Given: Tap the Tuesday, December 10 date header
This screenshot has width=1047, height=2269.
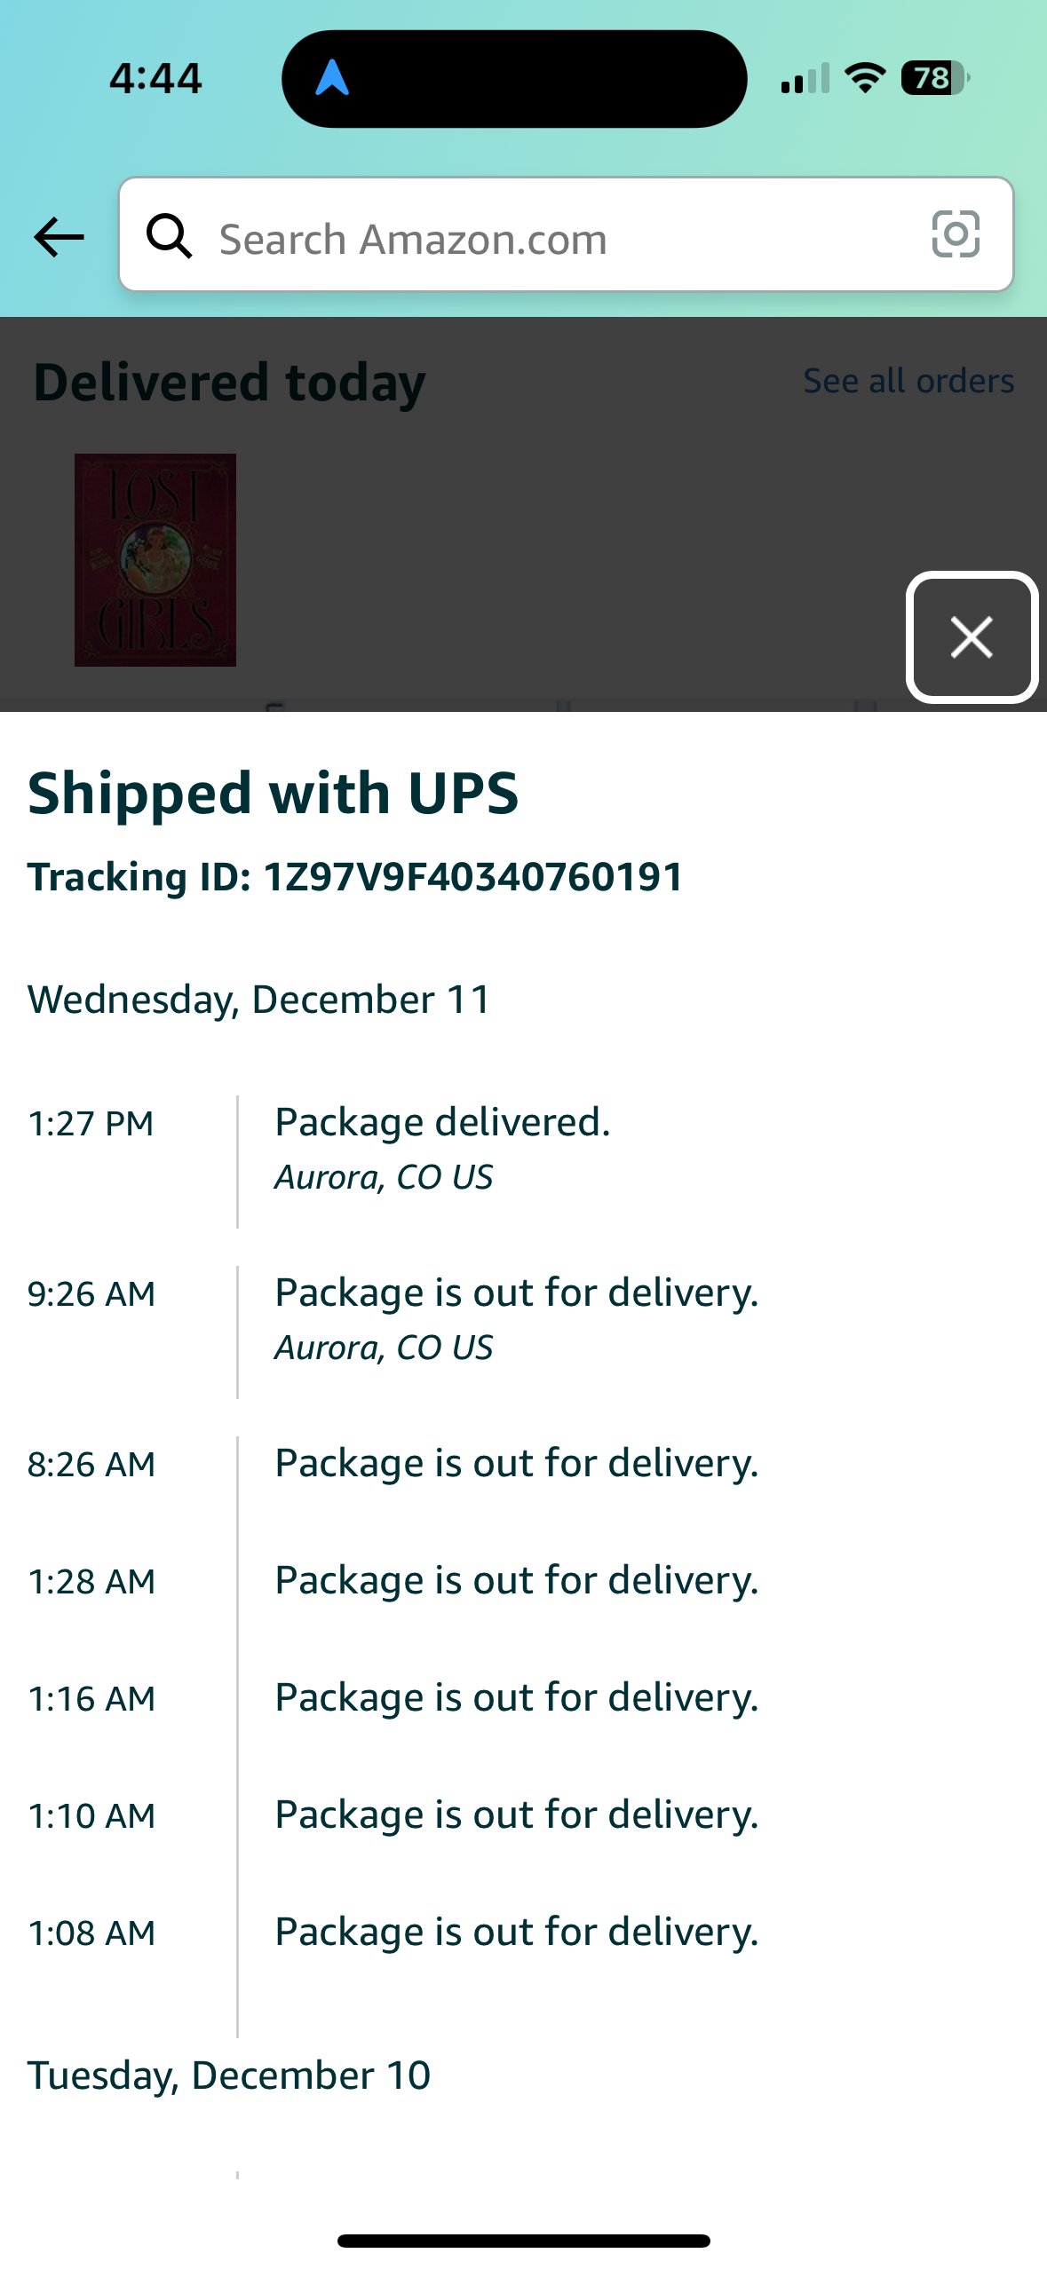Looking at the screenshot, I should [x=228, y=2075].
